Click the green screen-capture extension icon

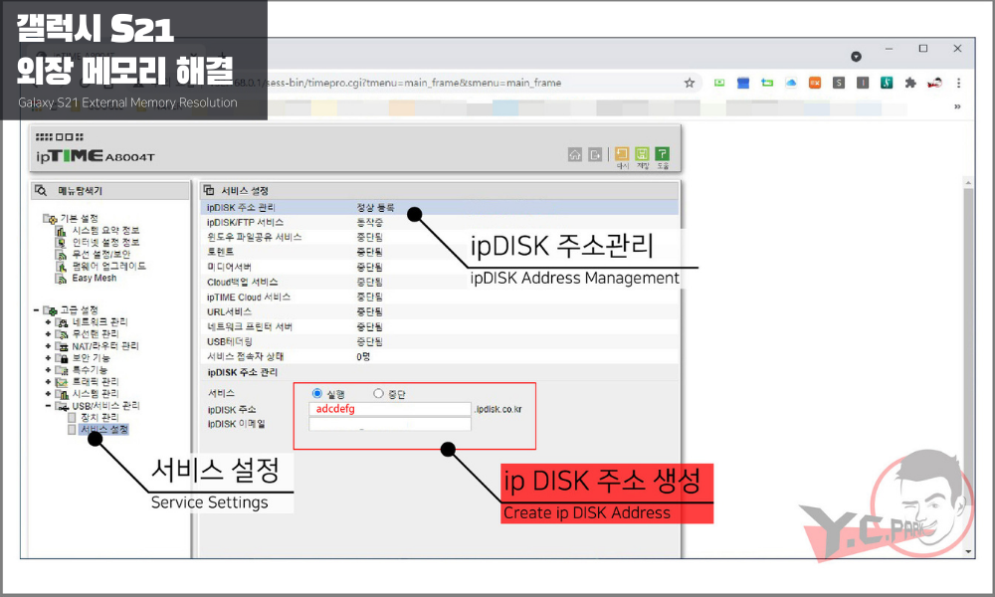click(719, 83)
